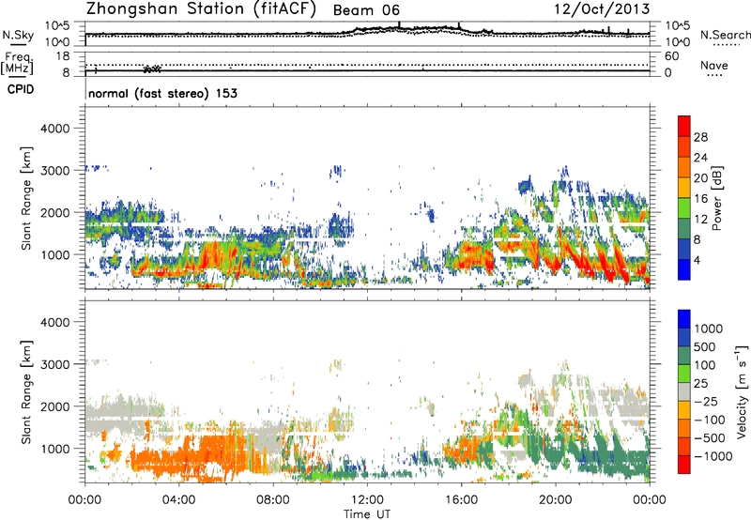Click the "N.Search" legend label
The image size is (751, 520).
coord(725,35)
